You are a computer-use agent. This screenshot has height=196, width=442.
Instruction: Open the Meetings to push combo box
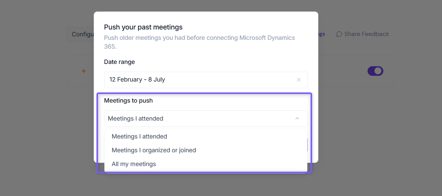[206, 119]
